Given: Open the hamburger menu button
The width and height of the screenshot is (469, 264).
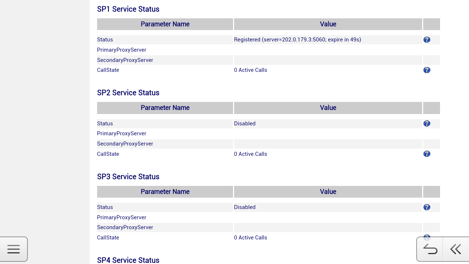Looking at the screenshot, I should [x=14, y=249].
